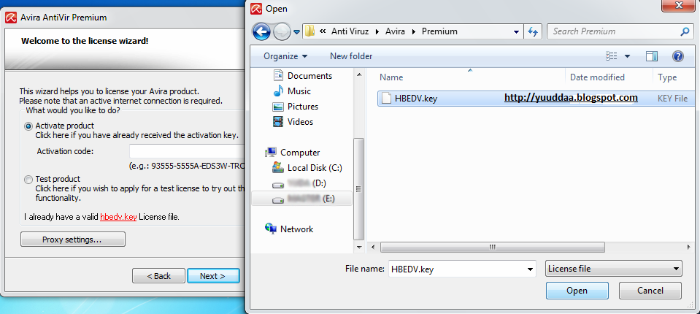Click the Documents library icon
700x314 pixels.
278,75
